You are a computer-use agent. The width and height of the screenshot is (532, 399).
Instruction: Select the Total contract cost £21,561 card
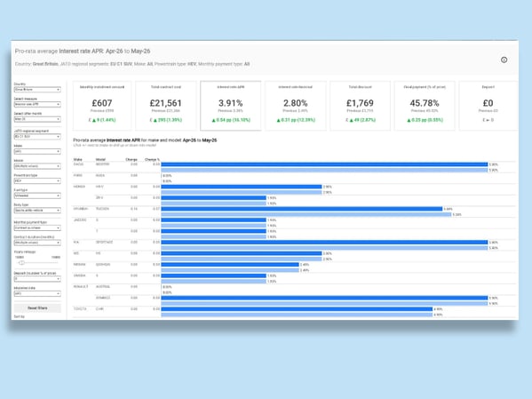point(166,106)
